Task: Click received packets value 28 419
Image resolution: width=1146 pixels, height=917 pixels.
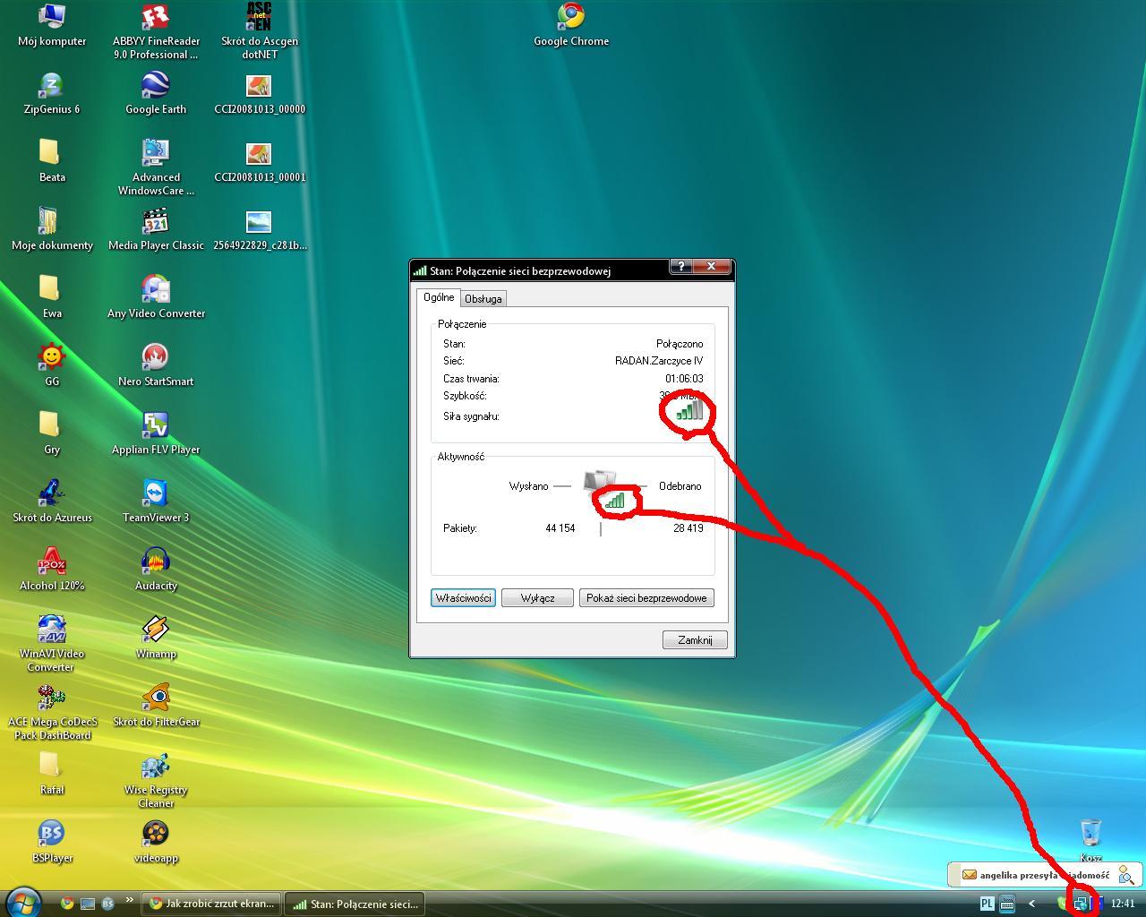Action: coord(688,528)
